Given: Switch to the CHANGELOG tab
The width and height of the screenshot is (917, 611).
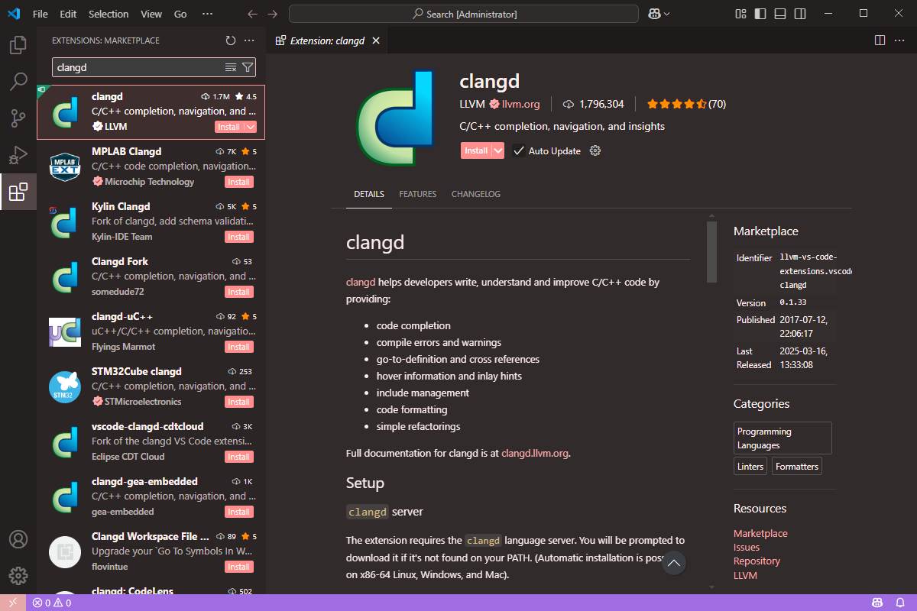Looking at the screenshot, I should pos(476,194).
